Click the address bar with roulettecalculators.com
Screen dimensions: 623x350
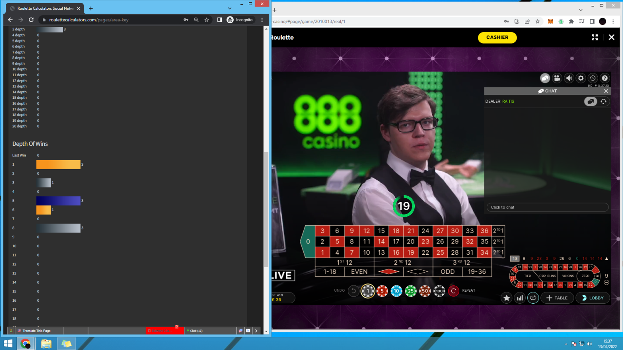point(109,20)
